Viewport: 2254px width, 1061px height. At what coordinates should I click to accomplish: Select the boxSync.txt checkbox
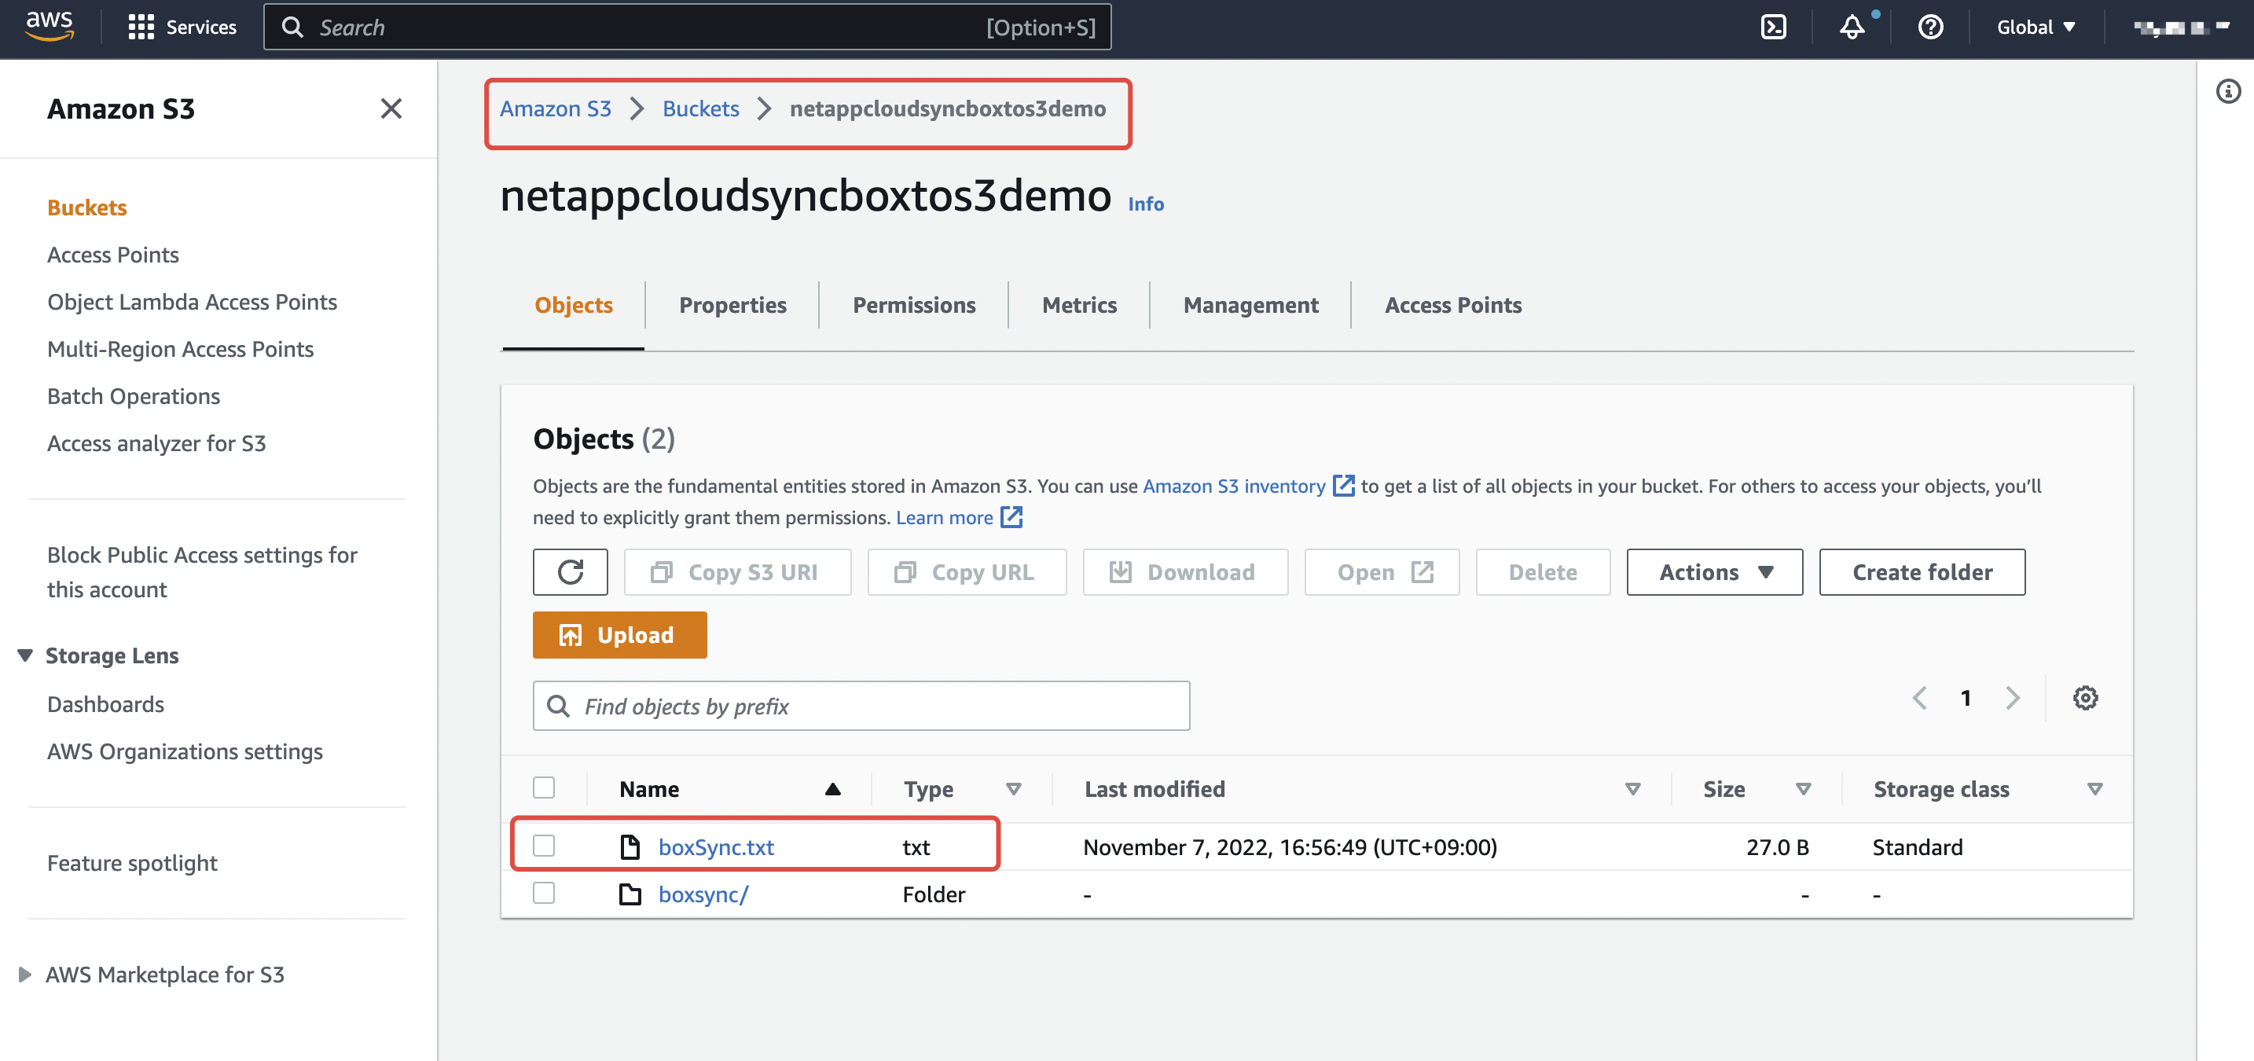tap(543, 846)
